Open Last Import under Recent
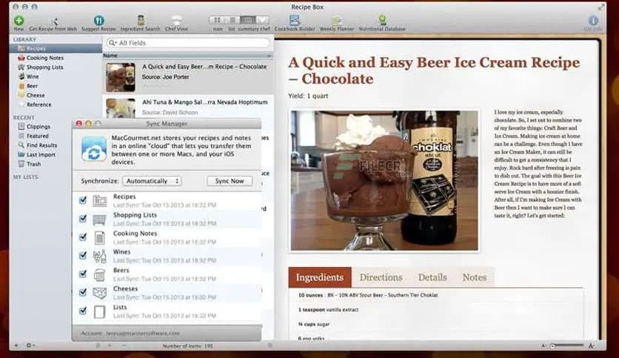The width and height of the screenshot is (619, 358). coord(41,155)
